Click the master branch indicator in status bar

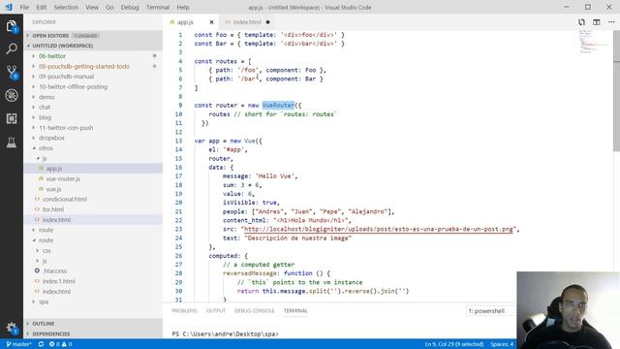(18, 344)
